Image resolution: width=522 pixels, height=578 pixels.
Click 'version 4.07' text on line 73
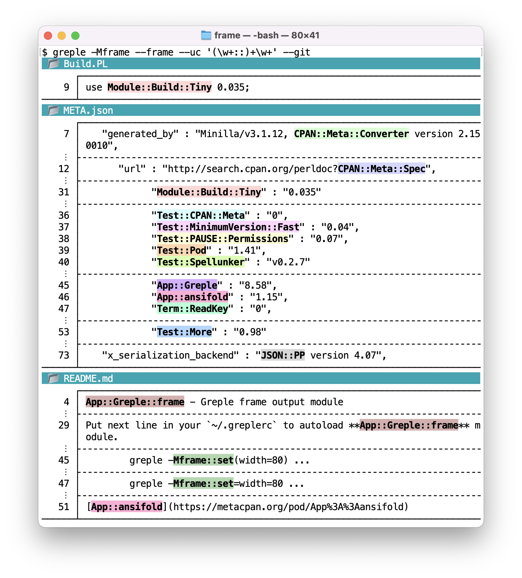(343, 355)
